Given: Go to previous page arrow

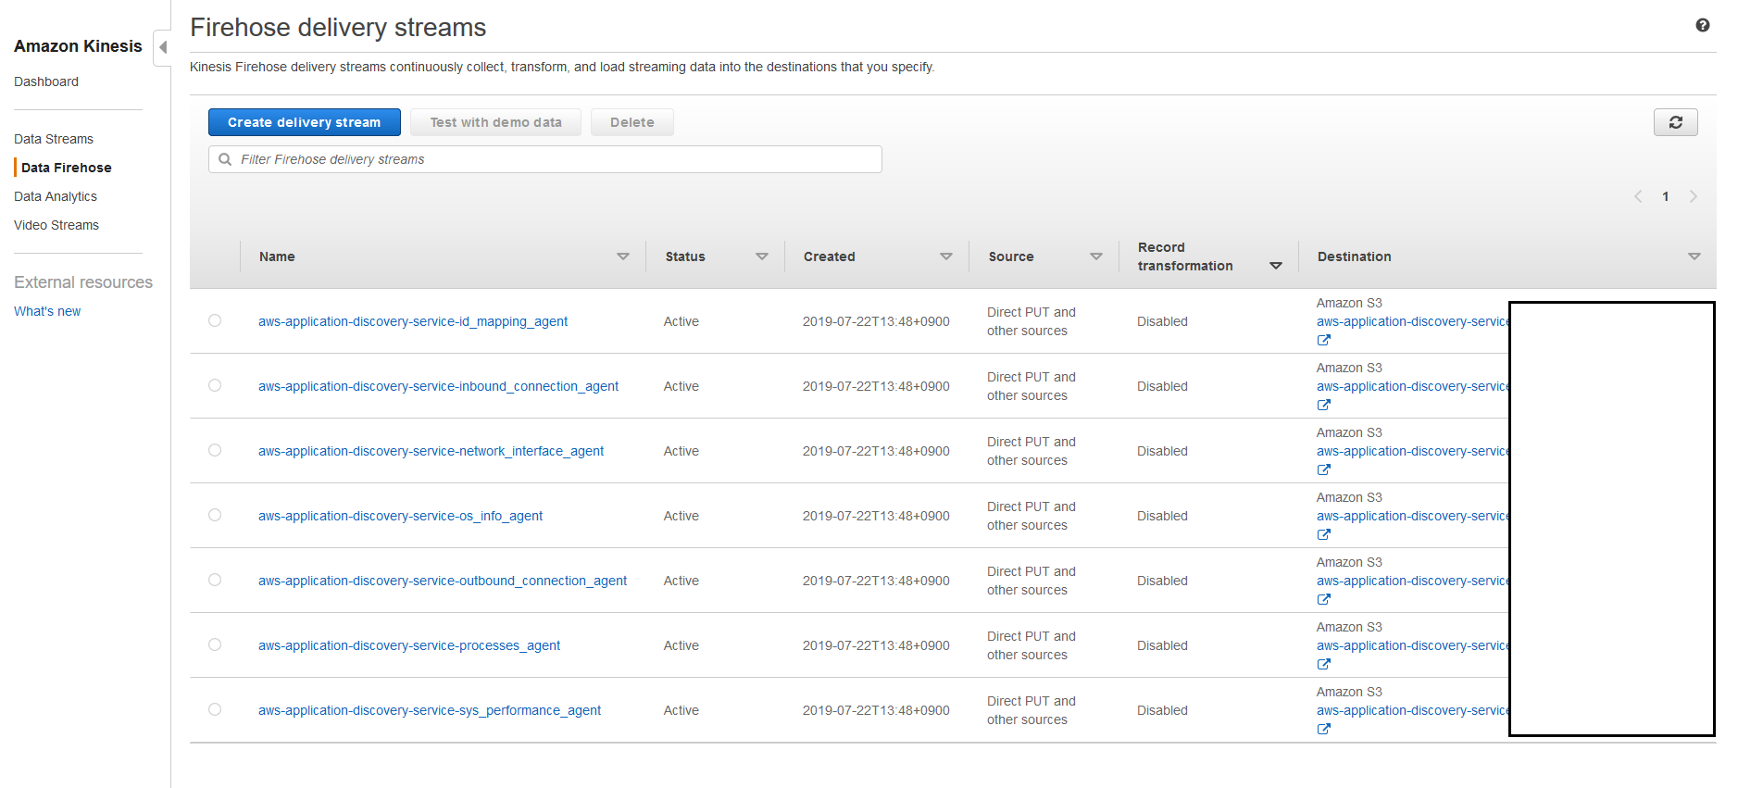Looking at the screenshot, I should 1638,196.
